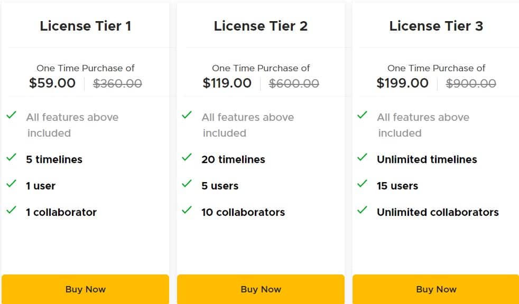Click the checkmark next to 15 users
This screenshot has height=304, width=519.
pyautogui.click(x=362, y=184)
